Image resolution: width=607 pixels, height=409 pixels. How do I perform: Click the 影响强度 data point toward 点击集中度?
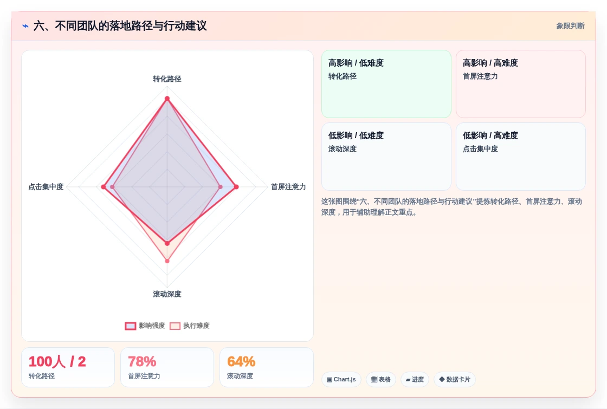point(104,187)
